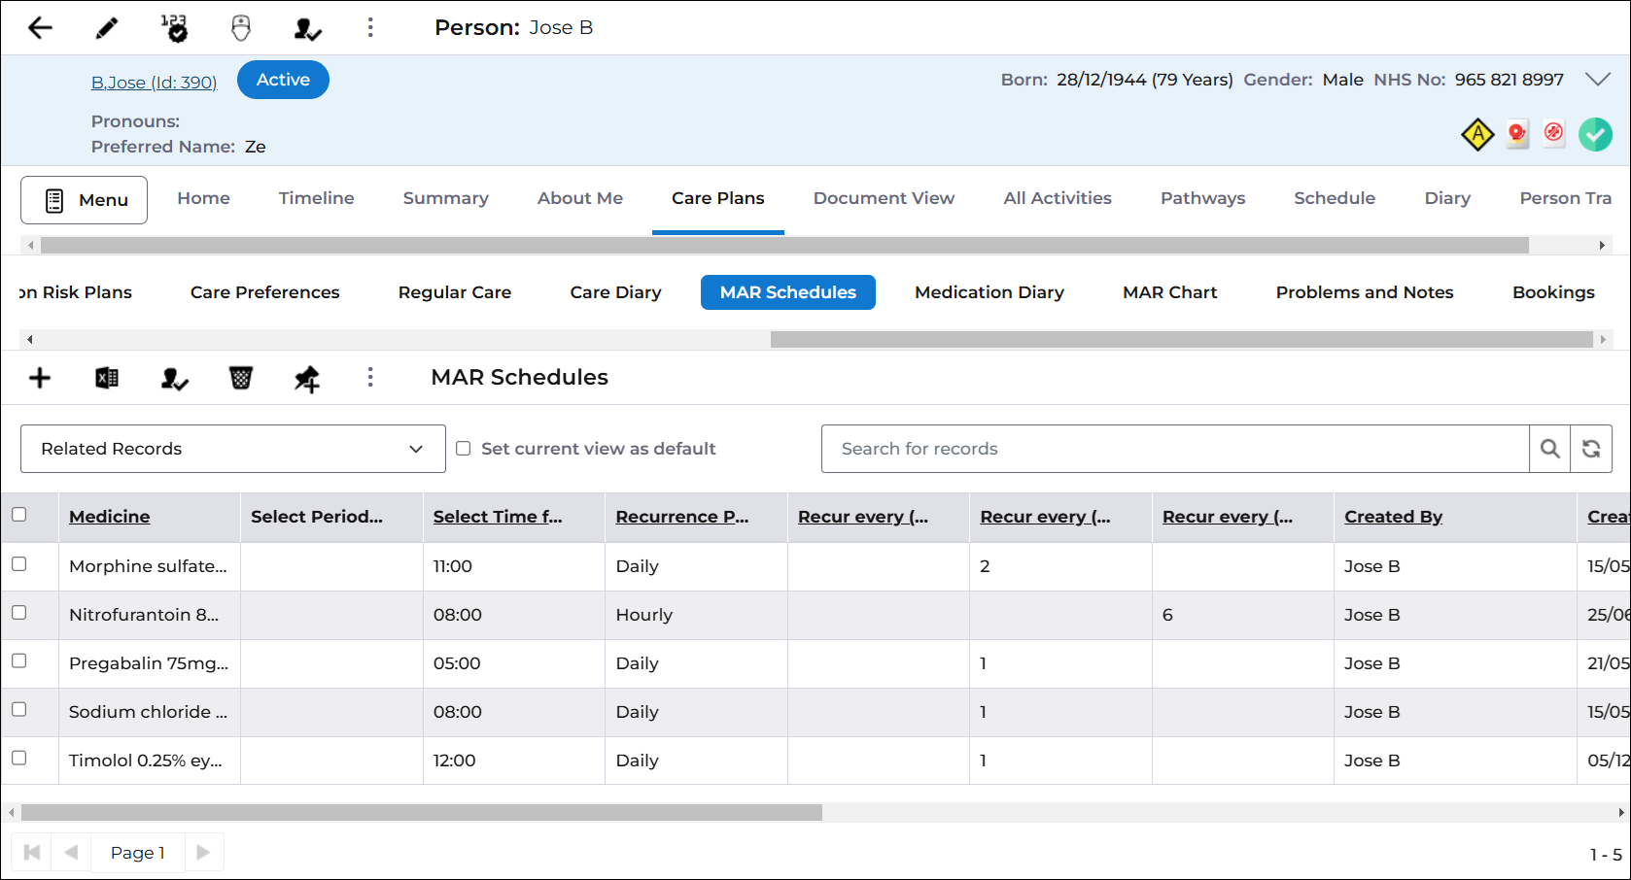Click the Page 1 indicator
The width and height of the screenshot is (1631, 880).
137,852
